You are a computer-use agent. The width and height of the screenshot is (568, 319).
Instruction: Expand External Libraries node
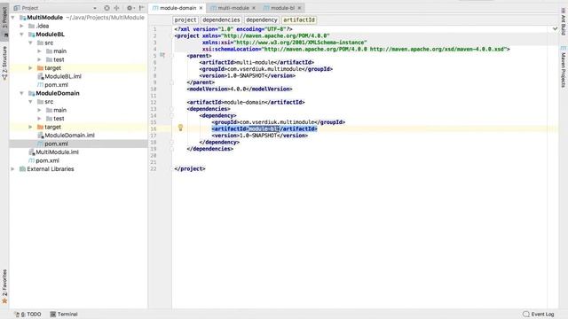(x=13, y=169)
